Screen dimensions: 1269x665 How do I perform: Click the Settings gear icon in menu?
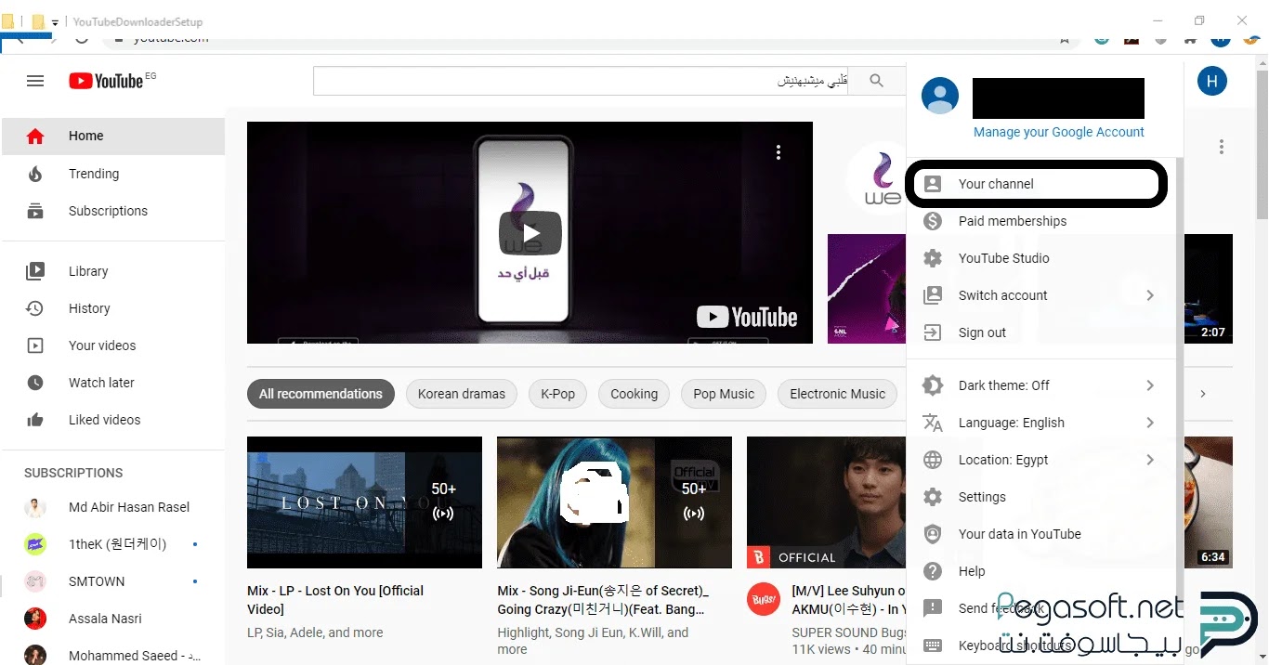933,497
